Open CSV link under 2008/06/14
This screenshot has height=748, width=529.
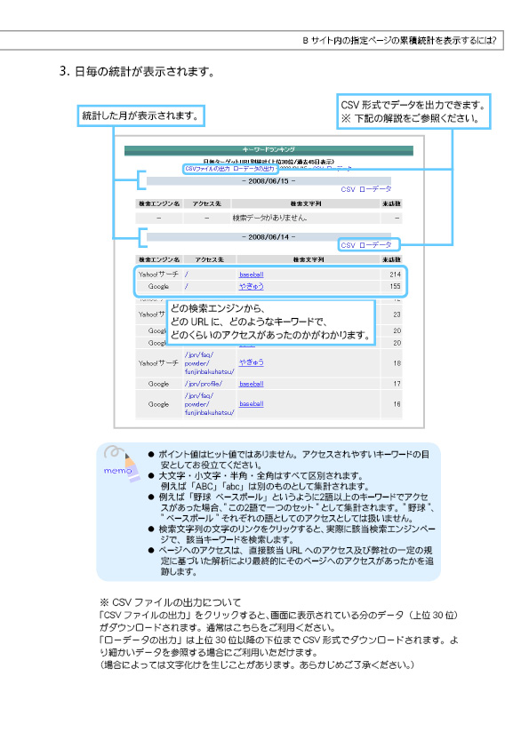pyautogui.click(x=348, y=245)
